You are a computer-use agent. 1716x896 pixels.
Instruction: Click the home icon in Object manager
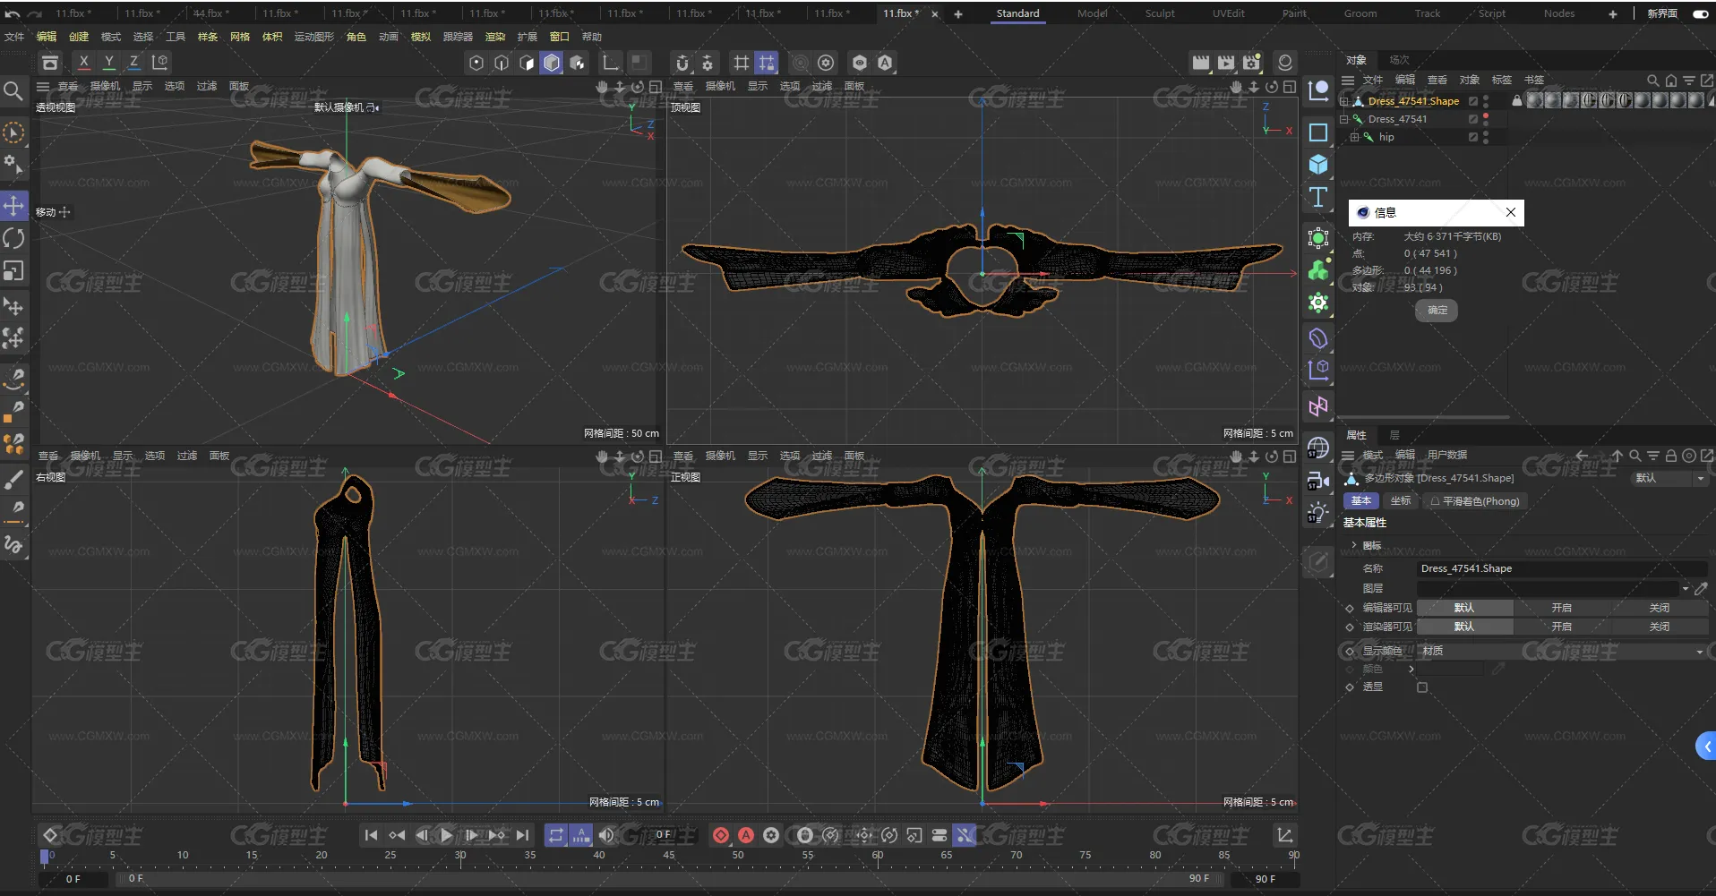[x=1670, y=81]
